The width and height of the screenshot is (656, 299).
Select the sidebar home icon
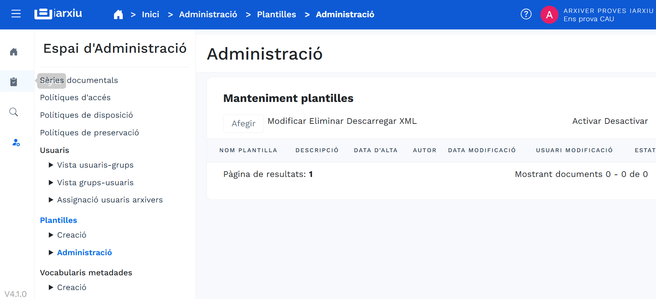(x=14, y=52)
